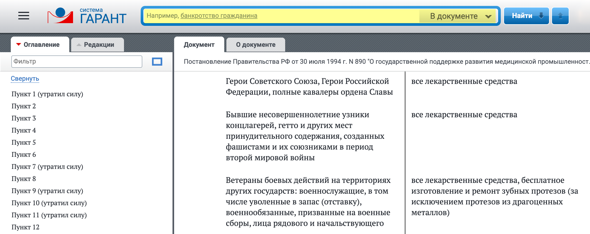This screenshot has height=234, width=590.
Task: Switch to the 'Оглавление' tab
Action: (40, 45)
